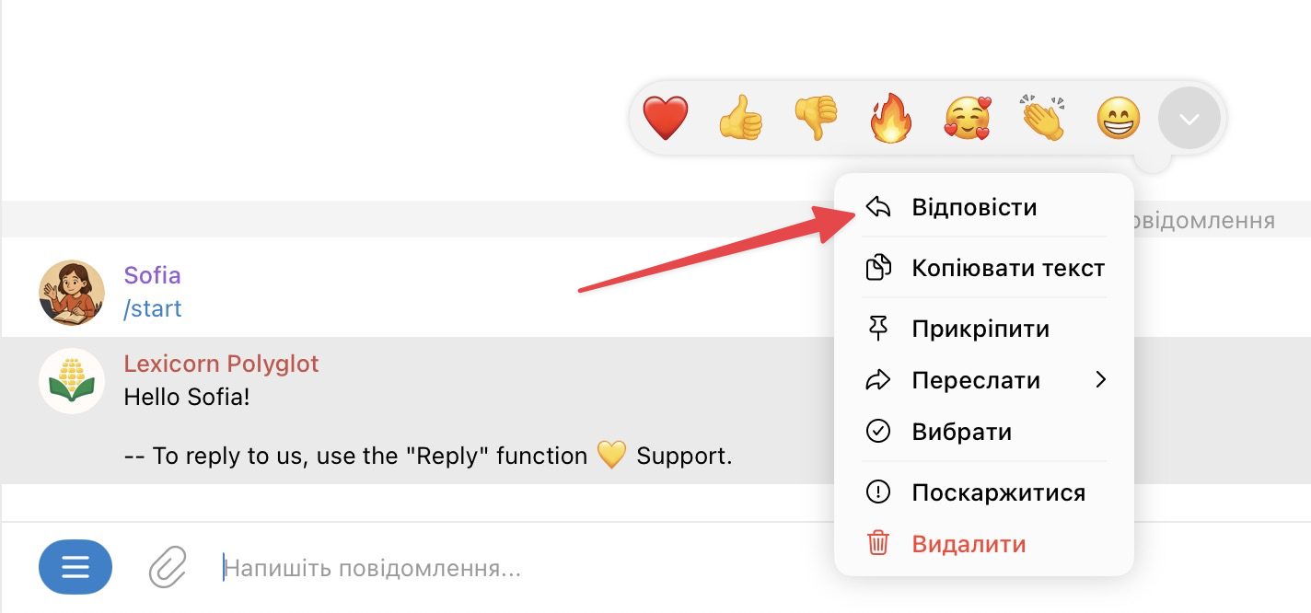The width and height of the screenshot is (1311, 613).
Task: React with the thumbs down emoji
Action: click(x=817, y=120)
